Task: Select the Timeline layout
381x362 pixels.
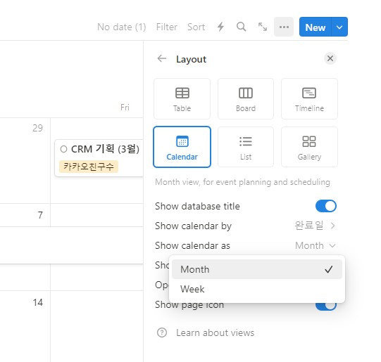Action: 309,98
